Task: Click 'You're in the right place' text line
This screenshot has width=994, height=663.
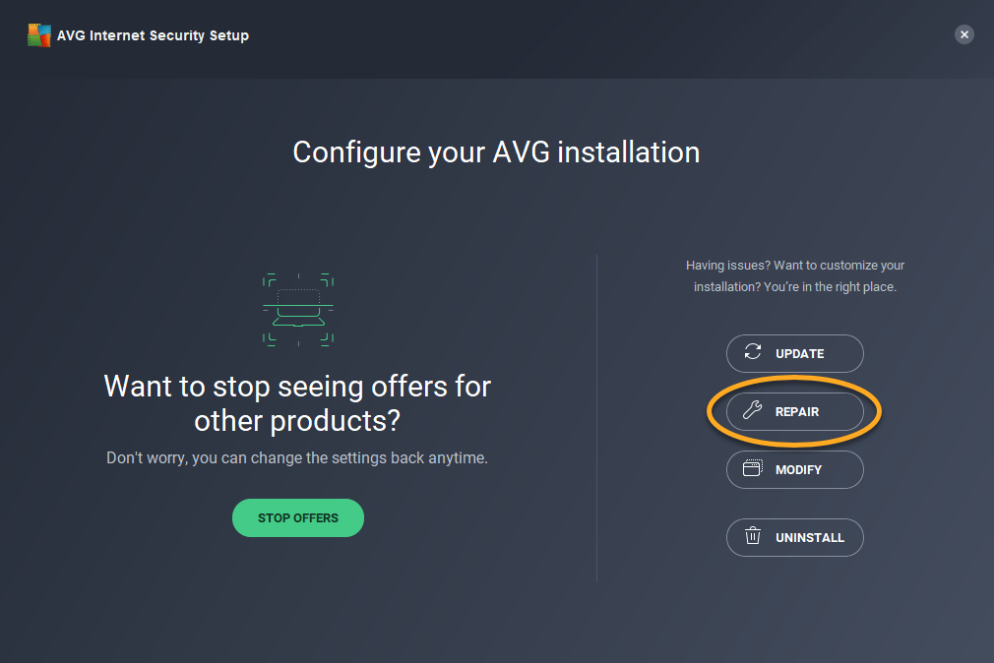Action: [x=794, y=288]
